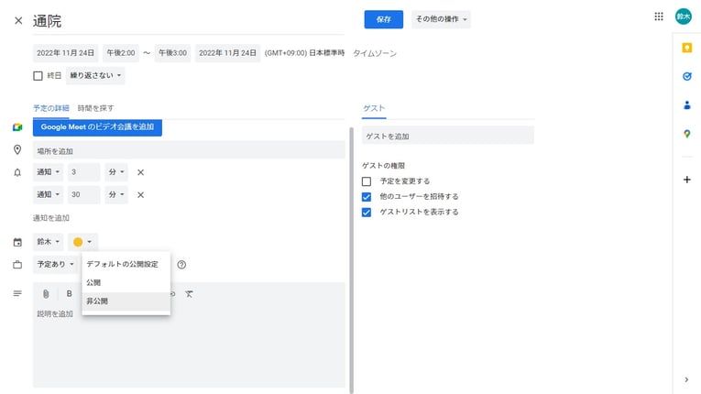Click the ゲストの権限 heading text
701x394 pixels.
(384, 166)
